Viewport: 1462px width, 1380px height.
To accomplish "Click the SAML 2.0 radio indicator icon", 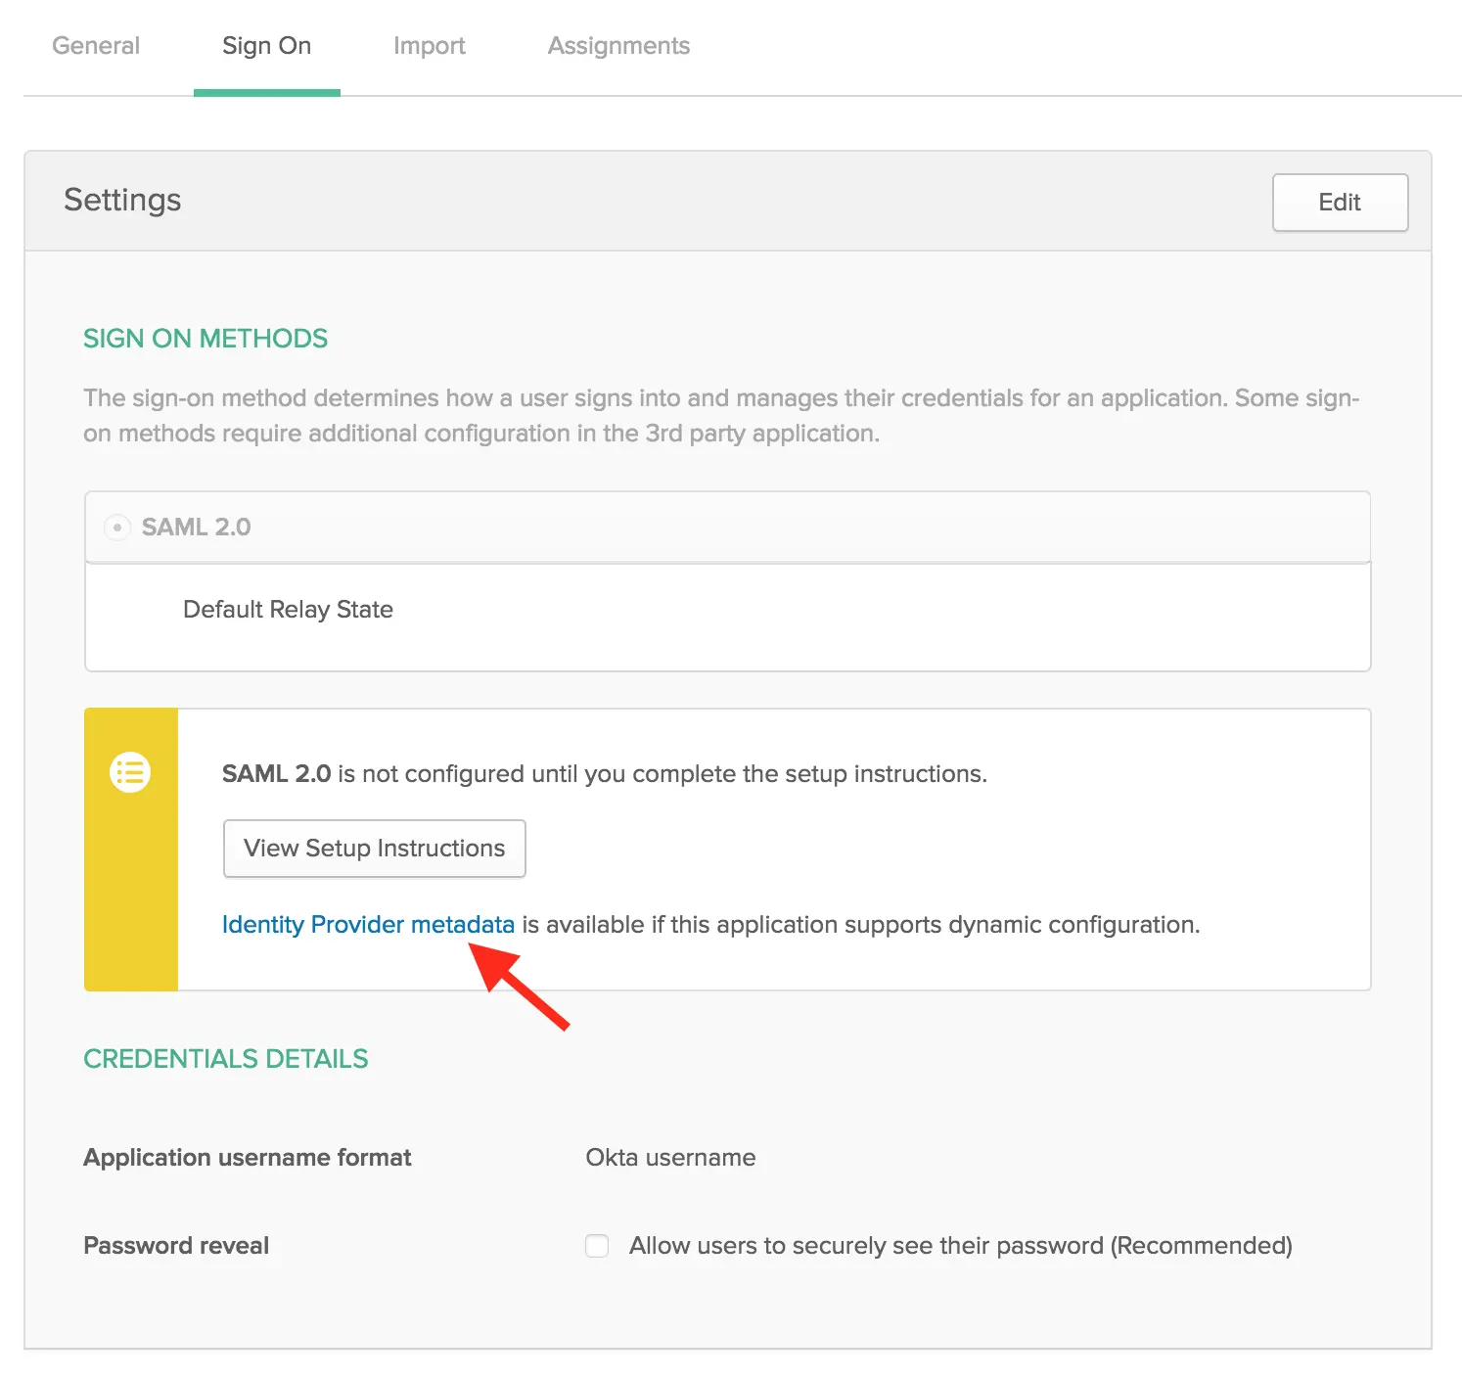I will [117, 528].
